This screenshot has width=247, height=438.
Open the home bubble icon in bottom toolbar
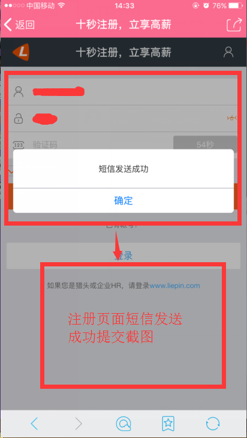tap(123, 424)
